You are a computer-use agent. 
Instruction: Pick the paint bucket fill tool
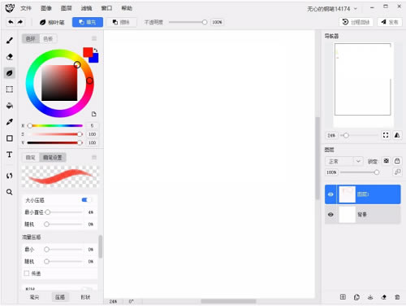10,106
